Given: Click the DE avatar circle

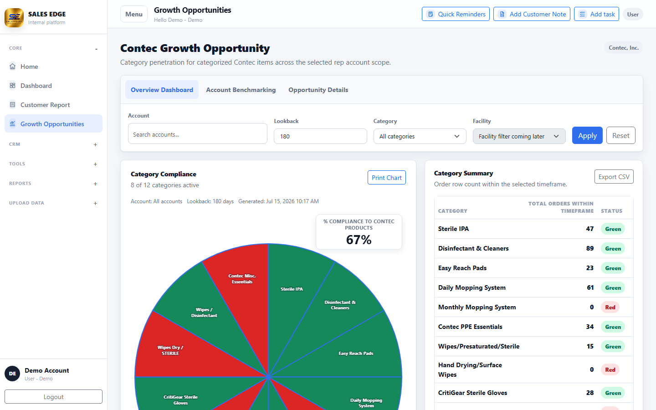Looking at the screenshot, I should pos(12,374).
